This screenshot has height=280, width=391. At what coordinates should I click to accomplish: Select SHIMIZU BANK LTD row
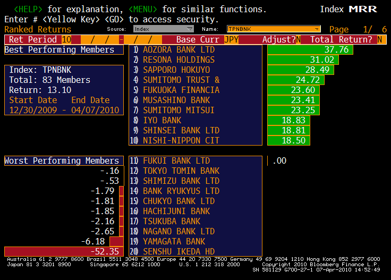[x=195, y=181]
